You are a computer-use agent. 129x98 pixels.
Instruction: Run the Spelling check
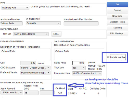(118, 28)
